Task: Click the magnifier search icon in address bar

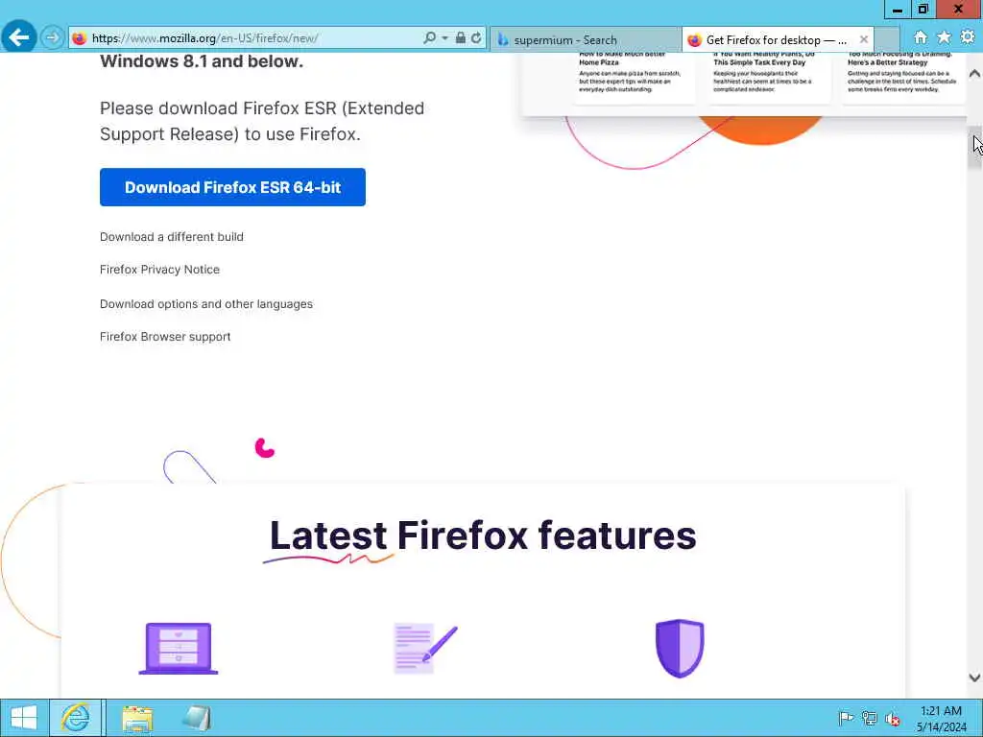Action: 429,38
